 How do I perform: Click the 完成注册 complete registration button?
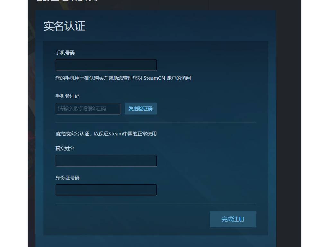coord(233,219)
